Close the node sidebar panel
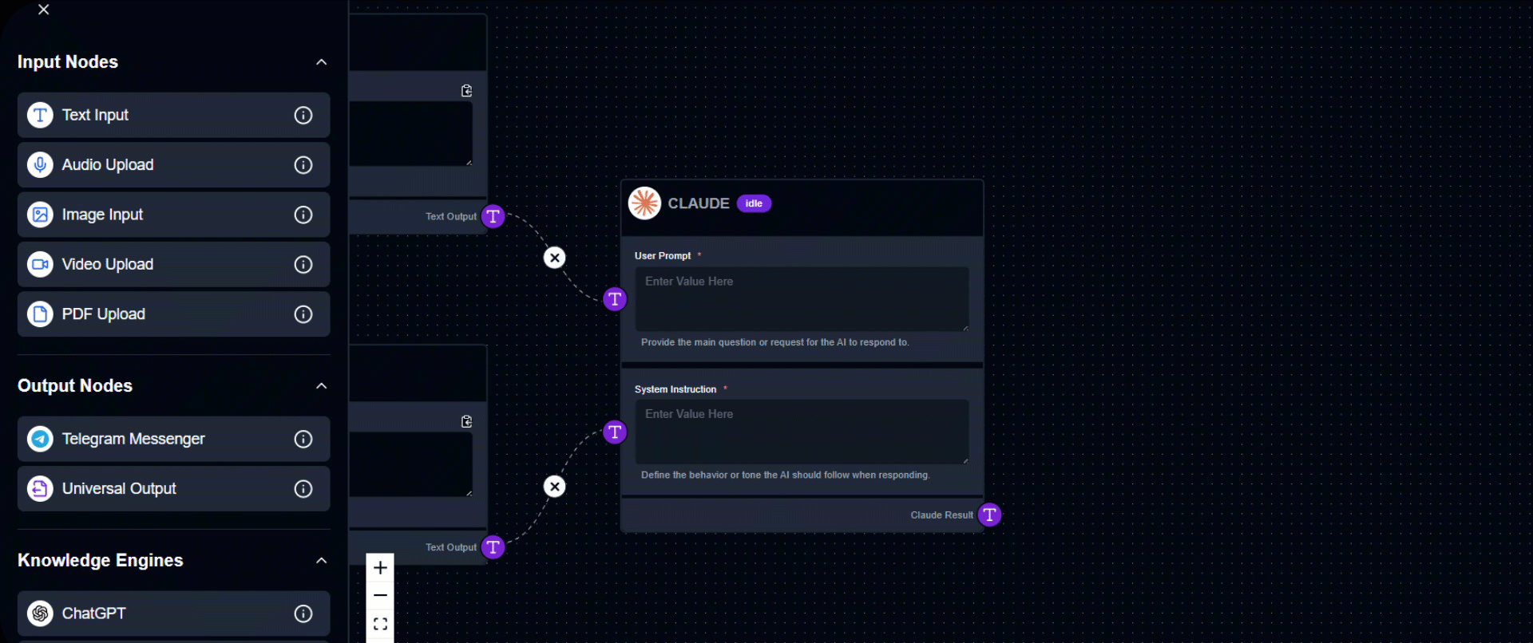The width and height of the screenshot is (1533, 643). coord(44,10)
